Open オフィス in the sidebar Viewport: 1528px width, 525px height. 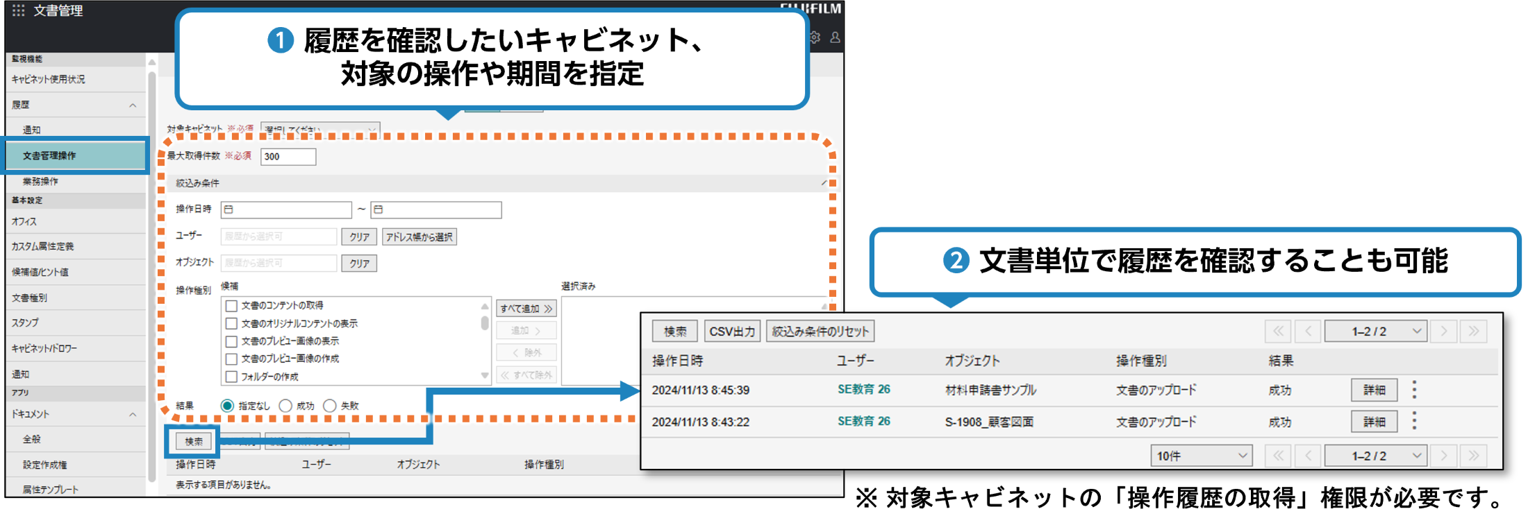pyautogui.click(x=75, y=221)
